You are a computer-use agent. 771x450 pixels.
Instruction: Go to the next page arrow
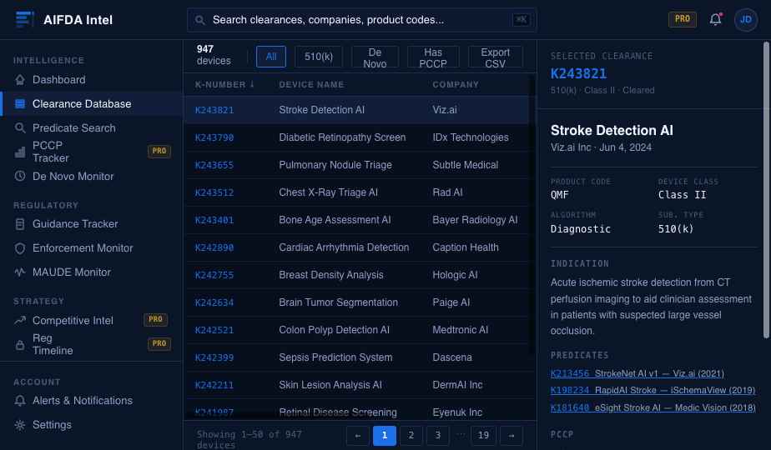pos(511,435)
